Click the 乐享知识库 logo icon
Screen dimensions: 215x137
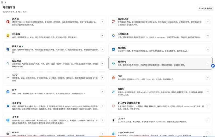(113, 36)
